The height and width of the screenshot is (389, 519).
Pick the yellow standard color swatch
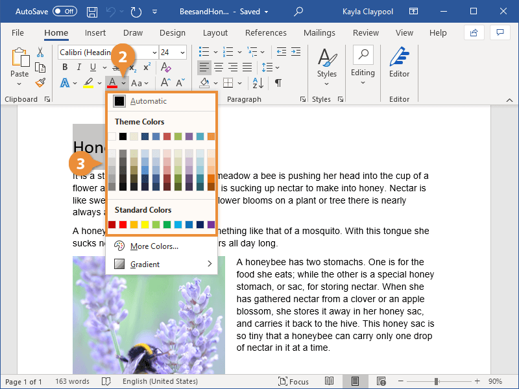coord(145,225)
